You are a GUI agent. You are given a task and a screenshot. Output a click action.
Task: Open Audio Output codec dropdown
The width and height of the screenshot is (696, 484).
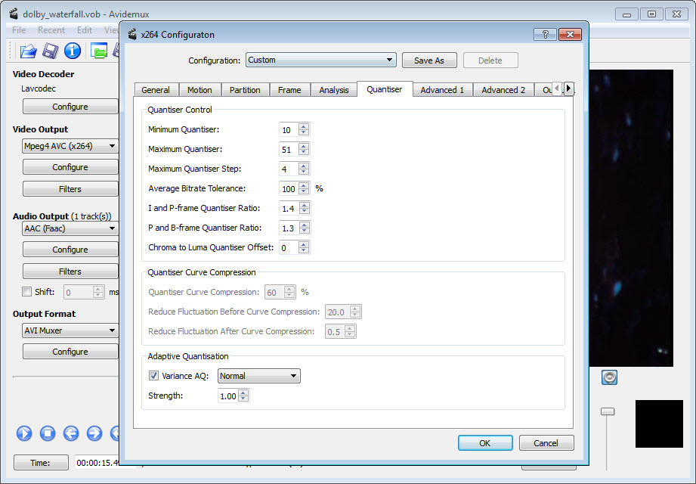70,228
